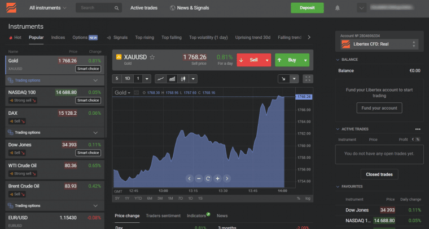This screenshot has height=229, width=429.
Task: Toggle percent scale on chart
Action: 299,198
